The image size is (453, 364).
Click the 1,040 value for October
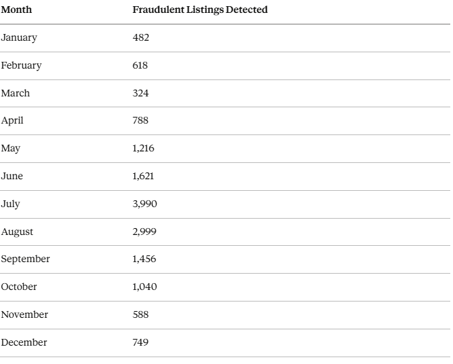tap(144, 287)
